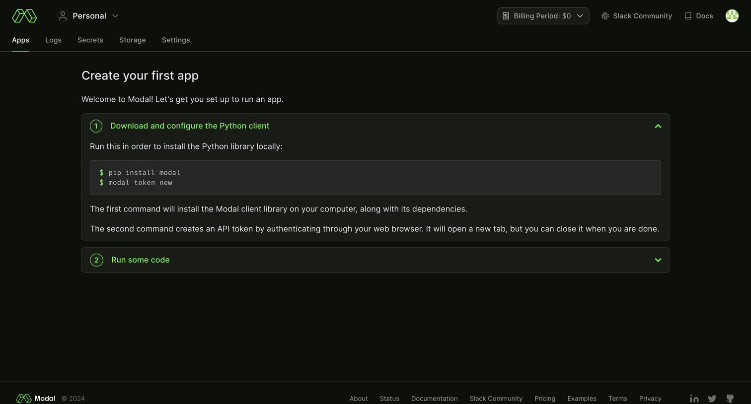This screenshot has height=404, width=751.
Task: Open the Privacy footer link
Action: 650,399
